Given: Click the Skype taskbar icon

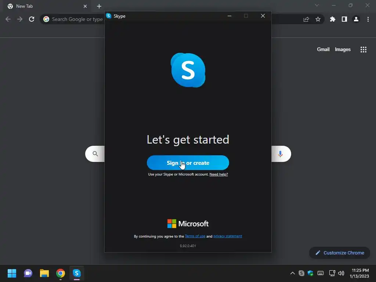Looking at the screenshot, I should (77, 273).
